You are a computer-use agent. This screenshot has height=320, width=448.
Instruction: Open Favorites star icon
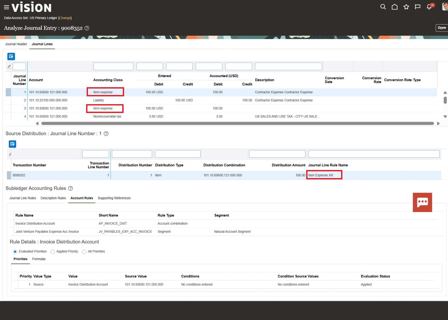(406, 7)
